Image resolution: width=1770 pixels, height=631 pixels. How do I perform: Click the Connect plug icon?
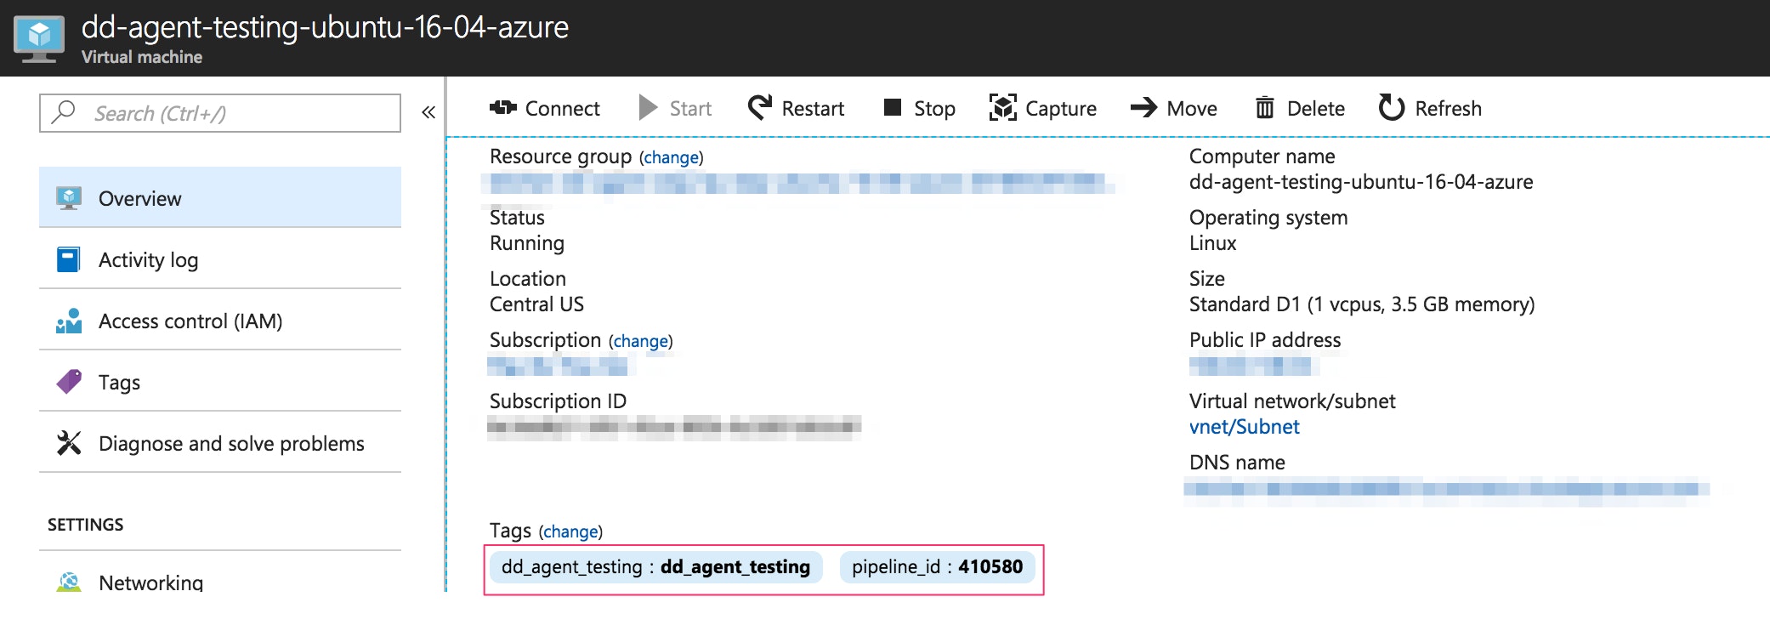(502, 108)
